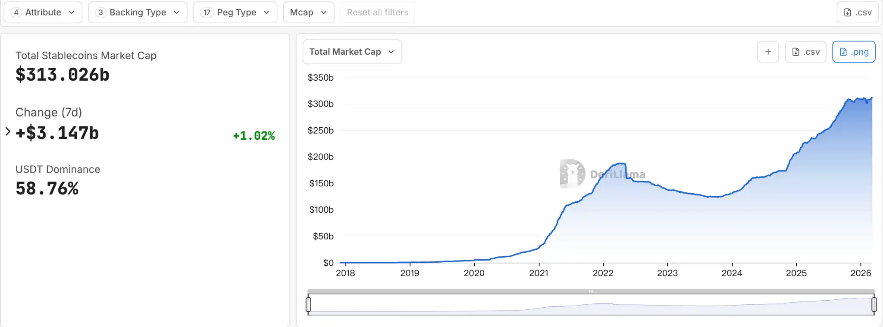
Task: Click the chart's .csv download button
Action: (805, 52)
